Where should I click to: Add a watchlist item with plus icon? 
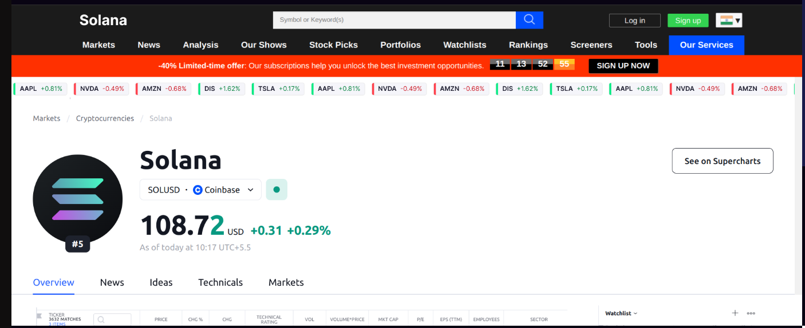[735, 313]
